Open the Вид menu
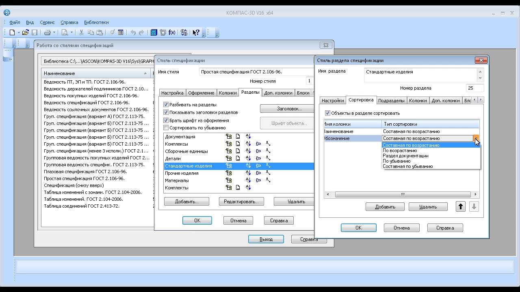 pyautogui.click(x=30, y=22)
